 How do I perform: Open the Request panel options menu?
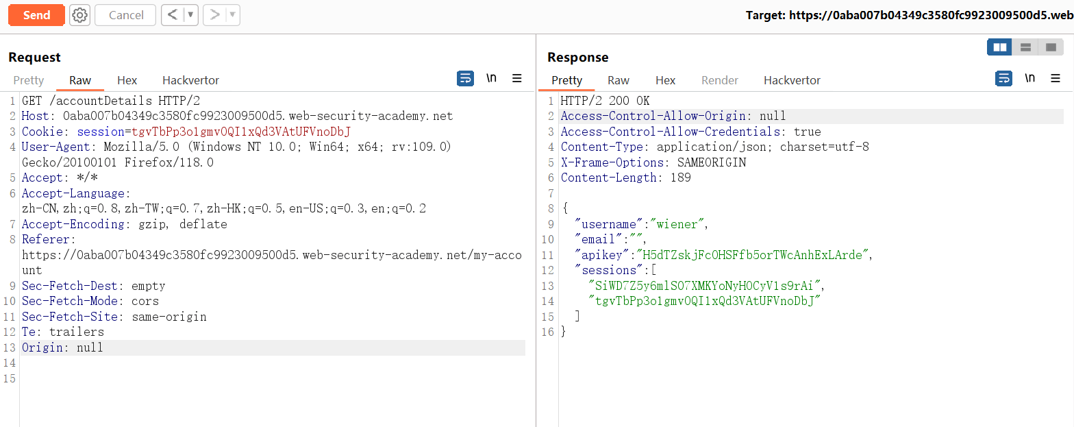pos(517,79)
